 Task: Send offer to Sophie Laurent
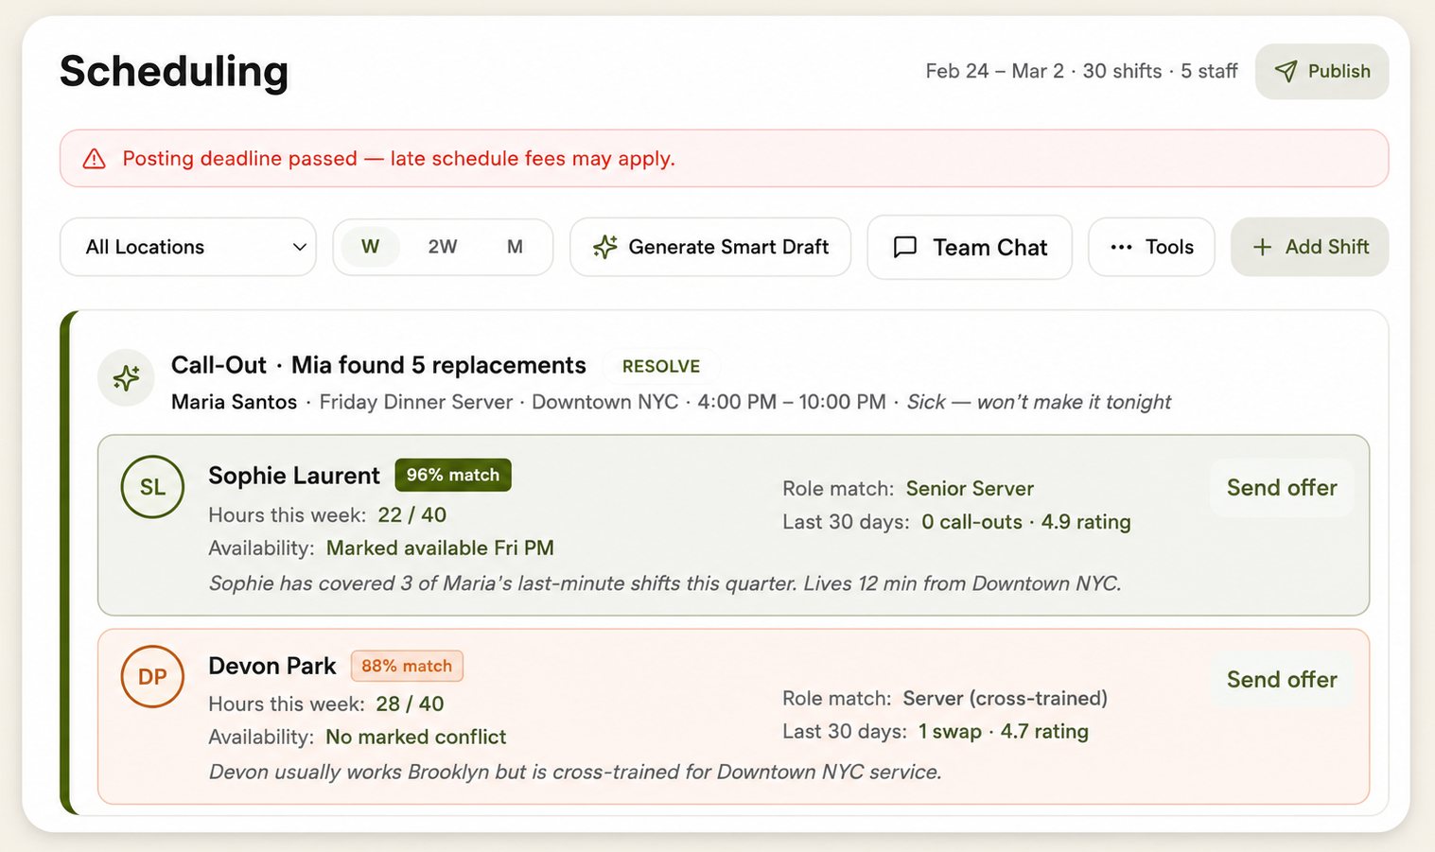(1282, 488)
